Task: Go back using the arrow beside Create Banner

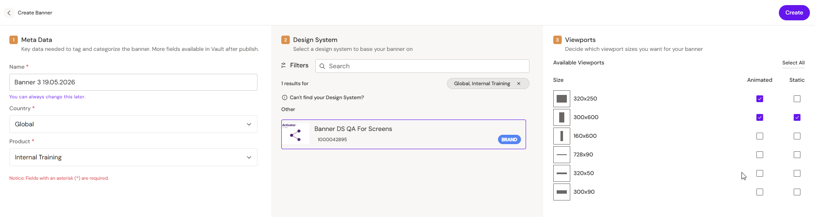Action: coord(9,13)
